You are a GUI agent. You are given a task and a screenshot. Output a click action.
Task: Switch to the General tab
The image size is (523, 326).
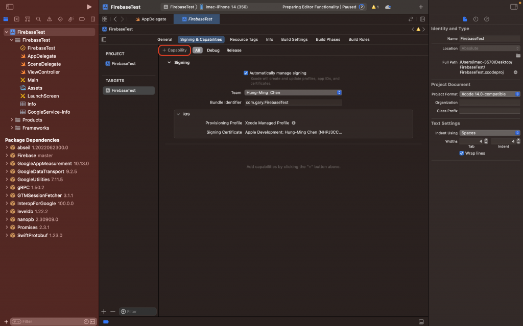[x=165, y=39]
